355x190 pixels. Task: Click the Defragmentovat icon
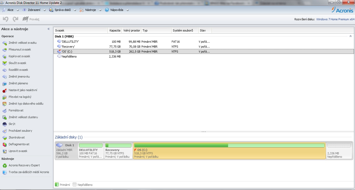(x=4, y=144)
